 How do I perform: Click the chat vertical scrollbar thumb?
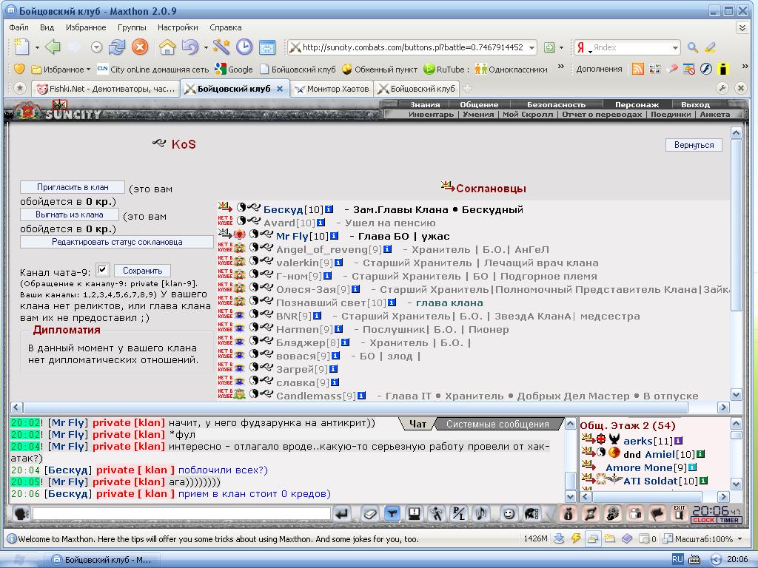click(570, 481)
